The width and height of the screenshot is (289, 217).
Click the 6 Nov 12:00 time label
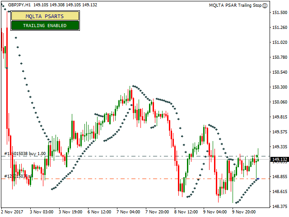99,212
